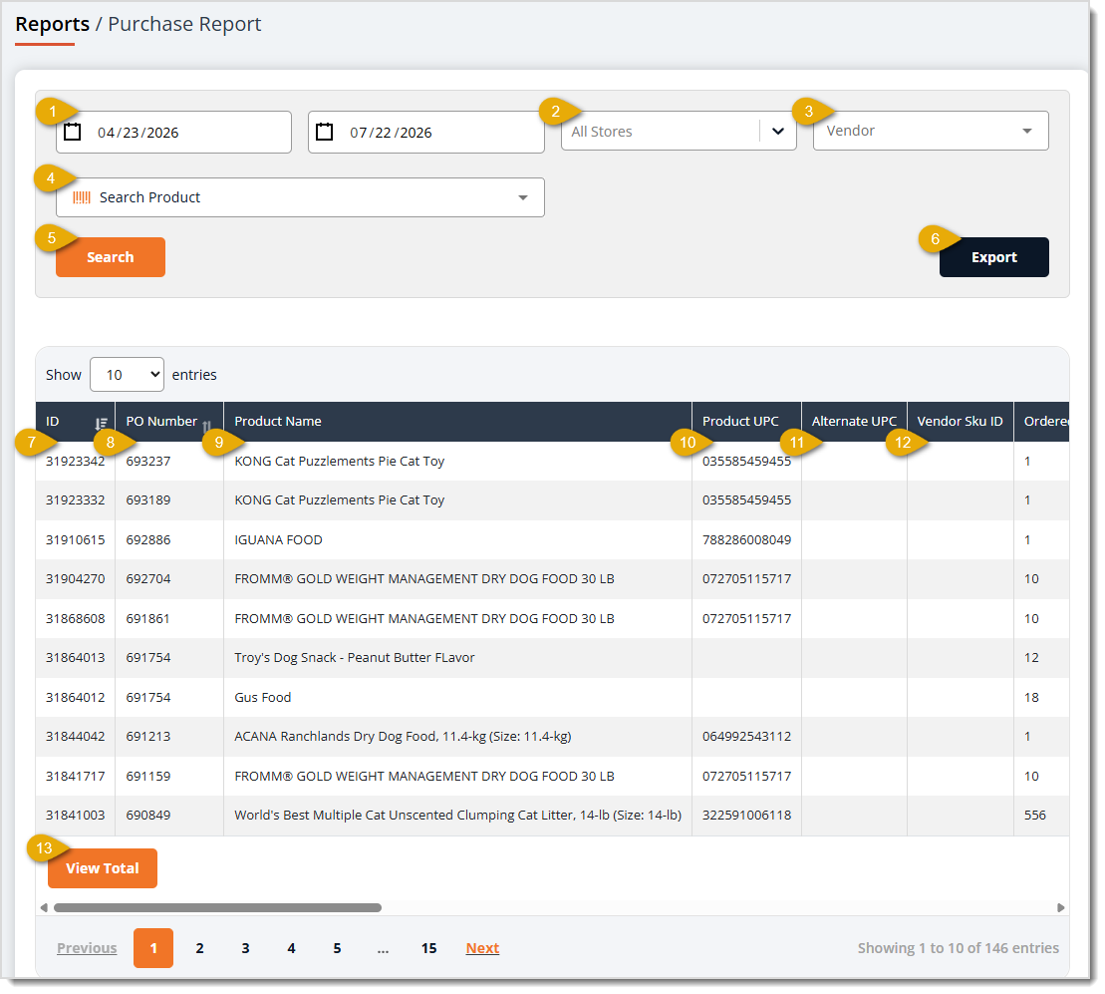Click Troy's Dog Snack - Peanut Butter FLavor
Image resolution: width=1105 pixels, height=994 pixels.
(355, 658)
